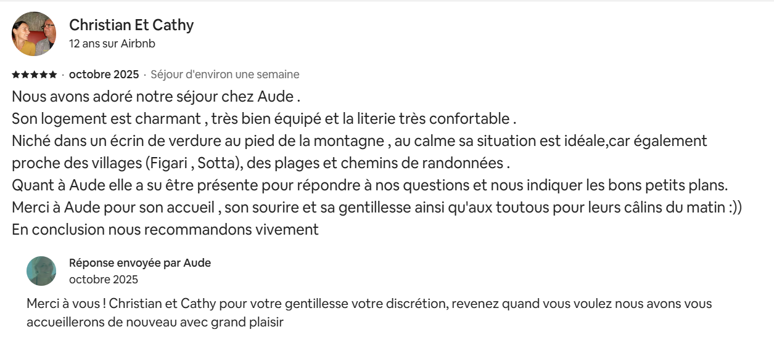Click the fifth star of the rating
The width and height of the screenshot is (774, 340).
[x=53, y=75]
